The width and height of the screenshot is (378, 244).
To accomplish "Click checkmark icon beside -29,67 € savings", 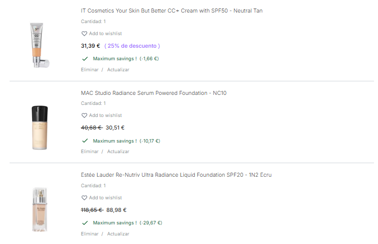I will [85, 223].
